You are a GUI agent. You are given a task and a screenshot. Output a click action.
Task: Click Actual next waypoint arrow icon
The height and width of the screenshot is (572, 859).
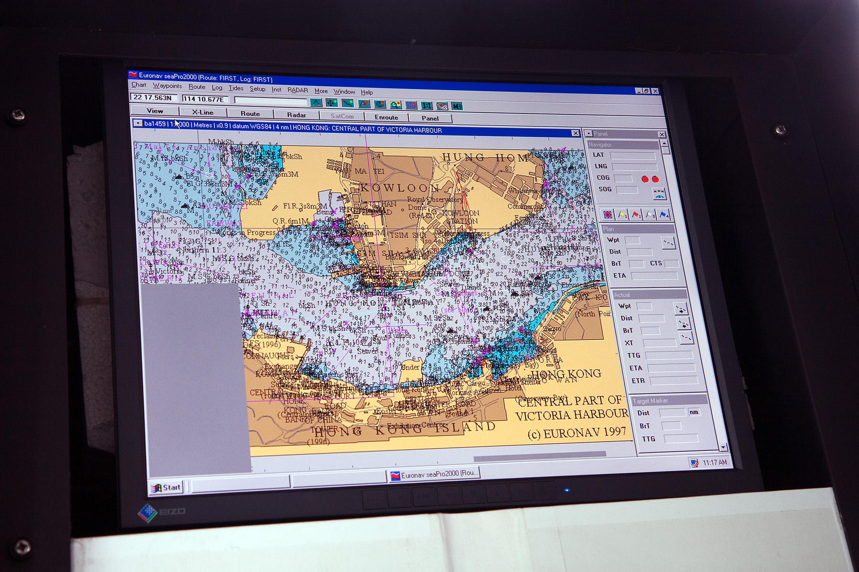tap(681, 309)
